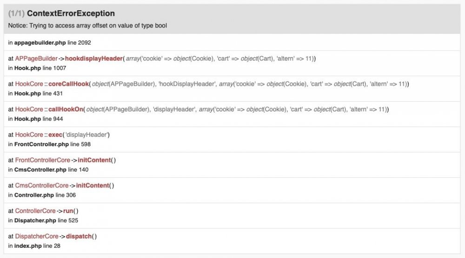Click the coreCallHook method name
This screenshot has width=465, height=258.
pos(68,84)
